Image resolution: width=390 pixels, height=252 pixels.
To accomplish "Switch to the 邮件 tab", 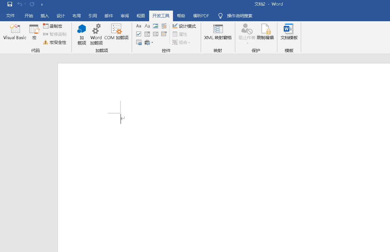I will click(x=109, y=16).
